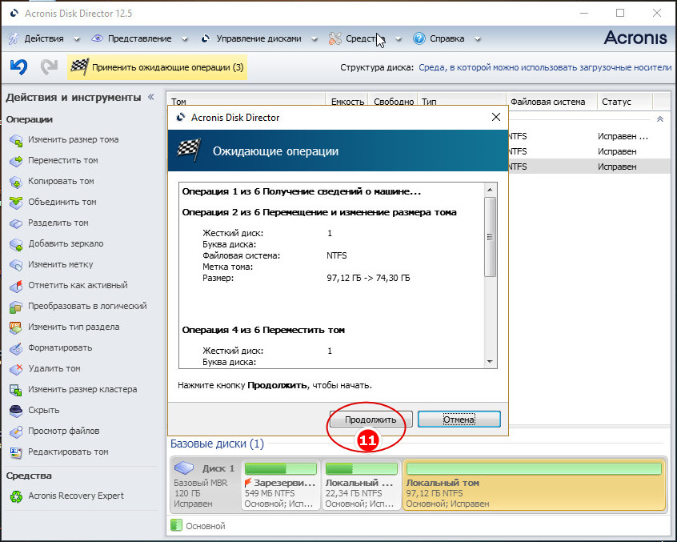
Task: Select the 22,34 ГБ local volume block
Action: pos(361,485)
